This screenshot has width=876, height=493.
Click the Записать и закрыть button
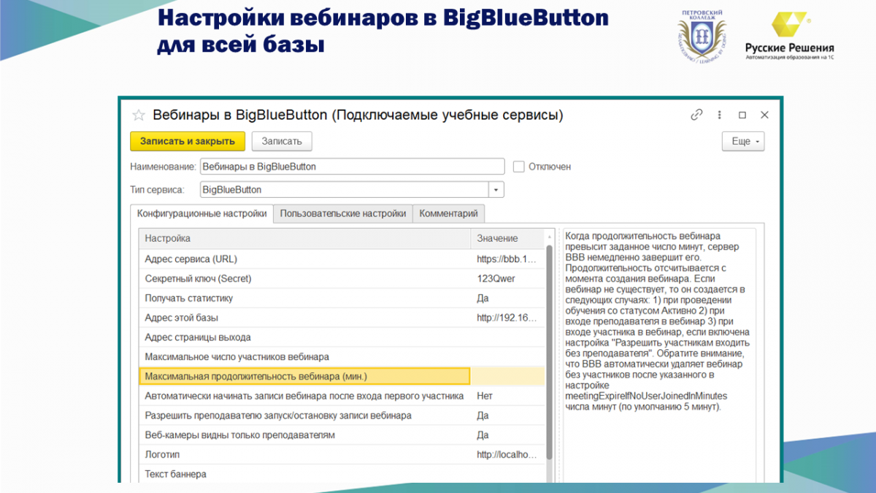tap(188, 141)
